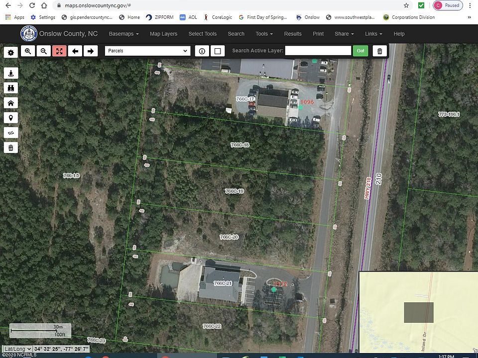Open the Apps bookmarks shortcut
The image size is (478, 358).
point(14,17)
